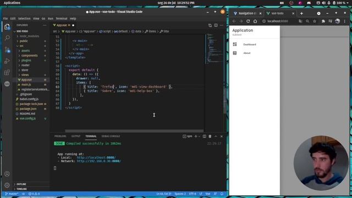Viewport: 352px width, 198px height.
Task: Open the browser three-dot menu
Action: click(345, 21)
